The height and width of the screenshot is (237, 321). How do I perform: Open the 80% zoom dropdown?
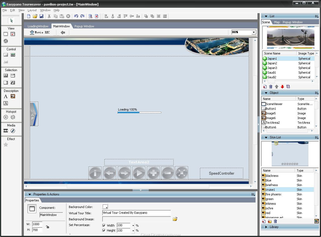254,32
